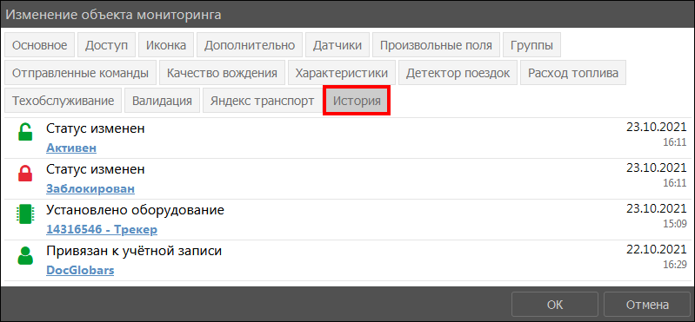Click the 16:29 time stamp

click(675, 266)
